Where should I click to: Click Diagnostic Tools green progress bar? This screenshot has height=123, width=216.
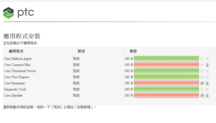tap(166, 89)
